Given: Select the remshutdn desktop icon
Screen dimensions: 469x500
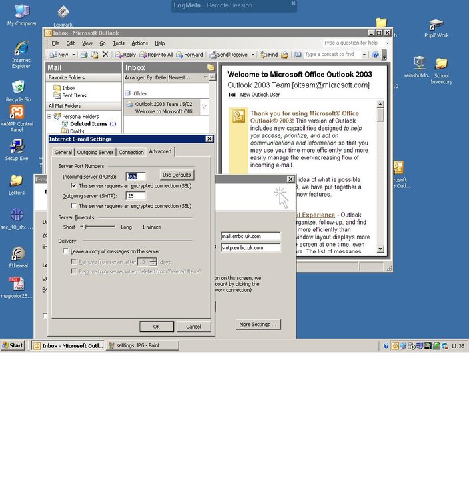Looking at the screenshot, I should 418,67.
